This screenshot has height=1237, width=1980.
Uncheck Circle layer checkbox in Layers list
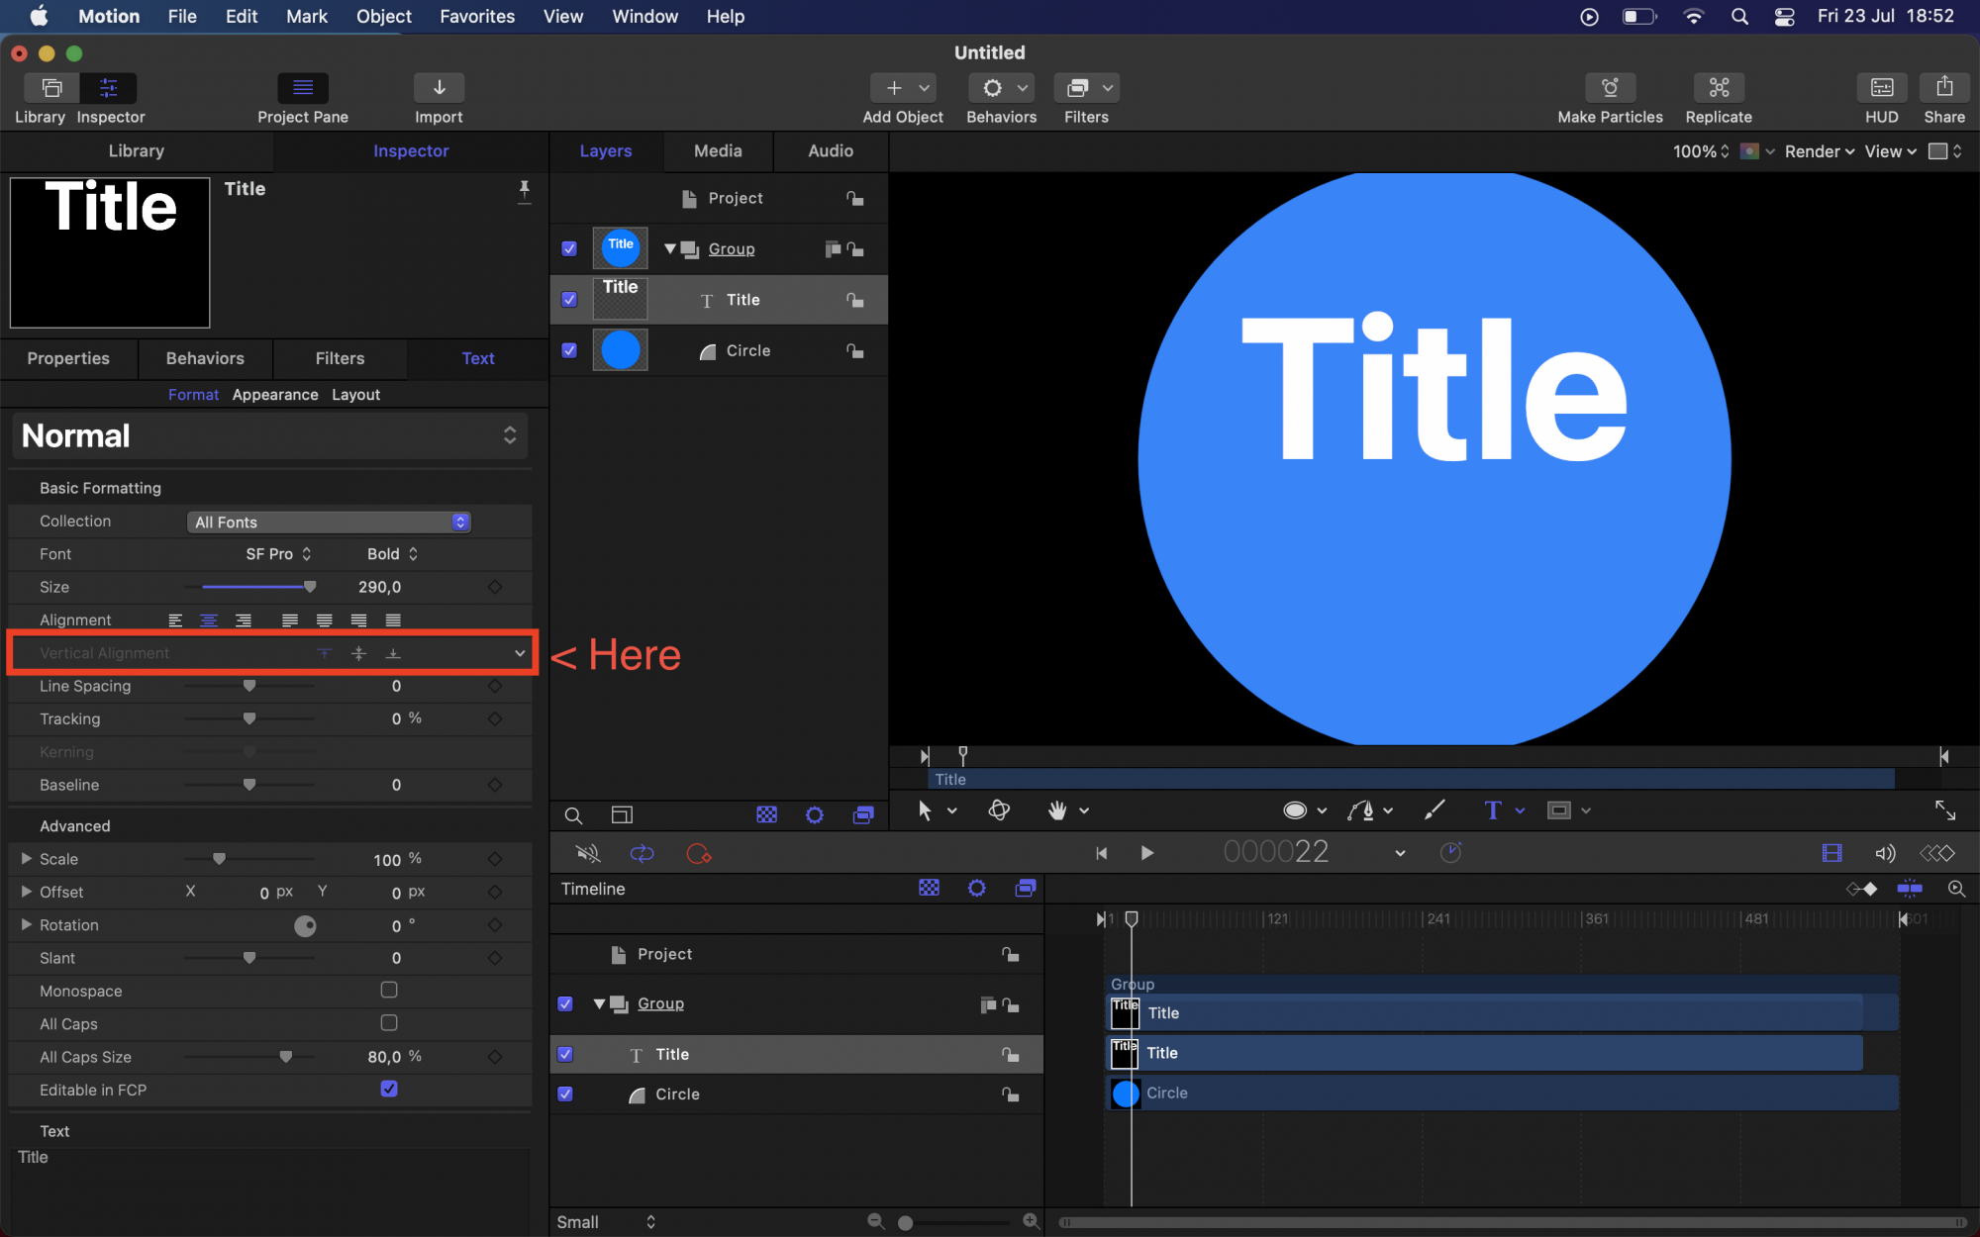click(x=569, y=350)
